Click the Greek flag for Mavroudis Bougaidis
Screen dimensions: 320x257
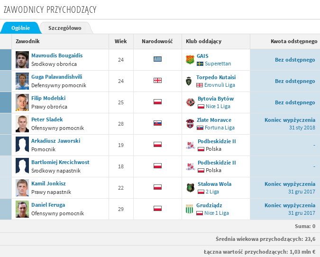point(158,59)
